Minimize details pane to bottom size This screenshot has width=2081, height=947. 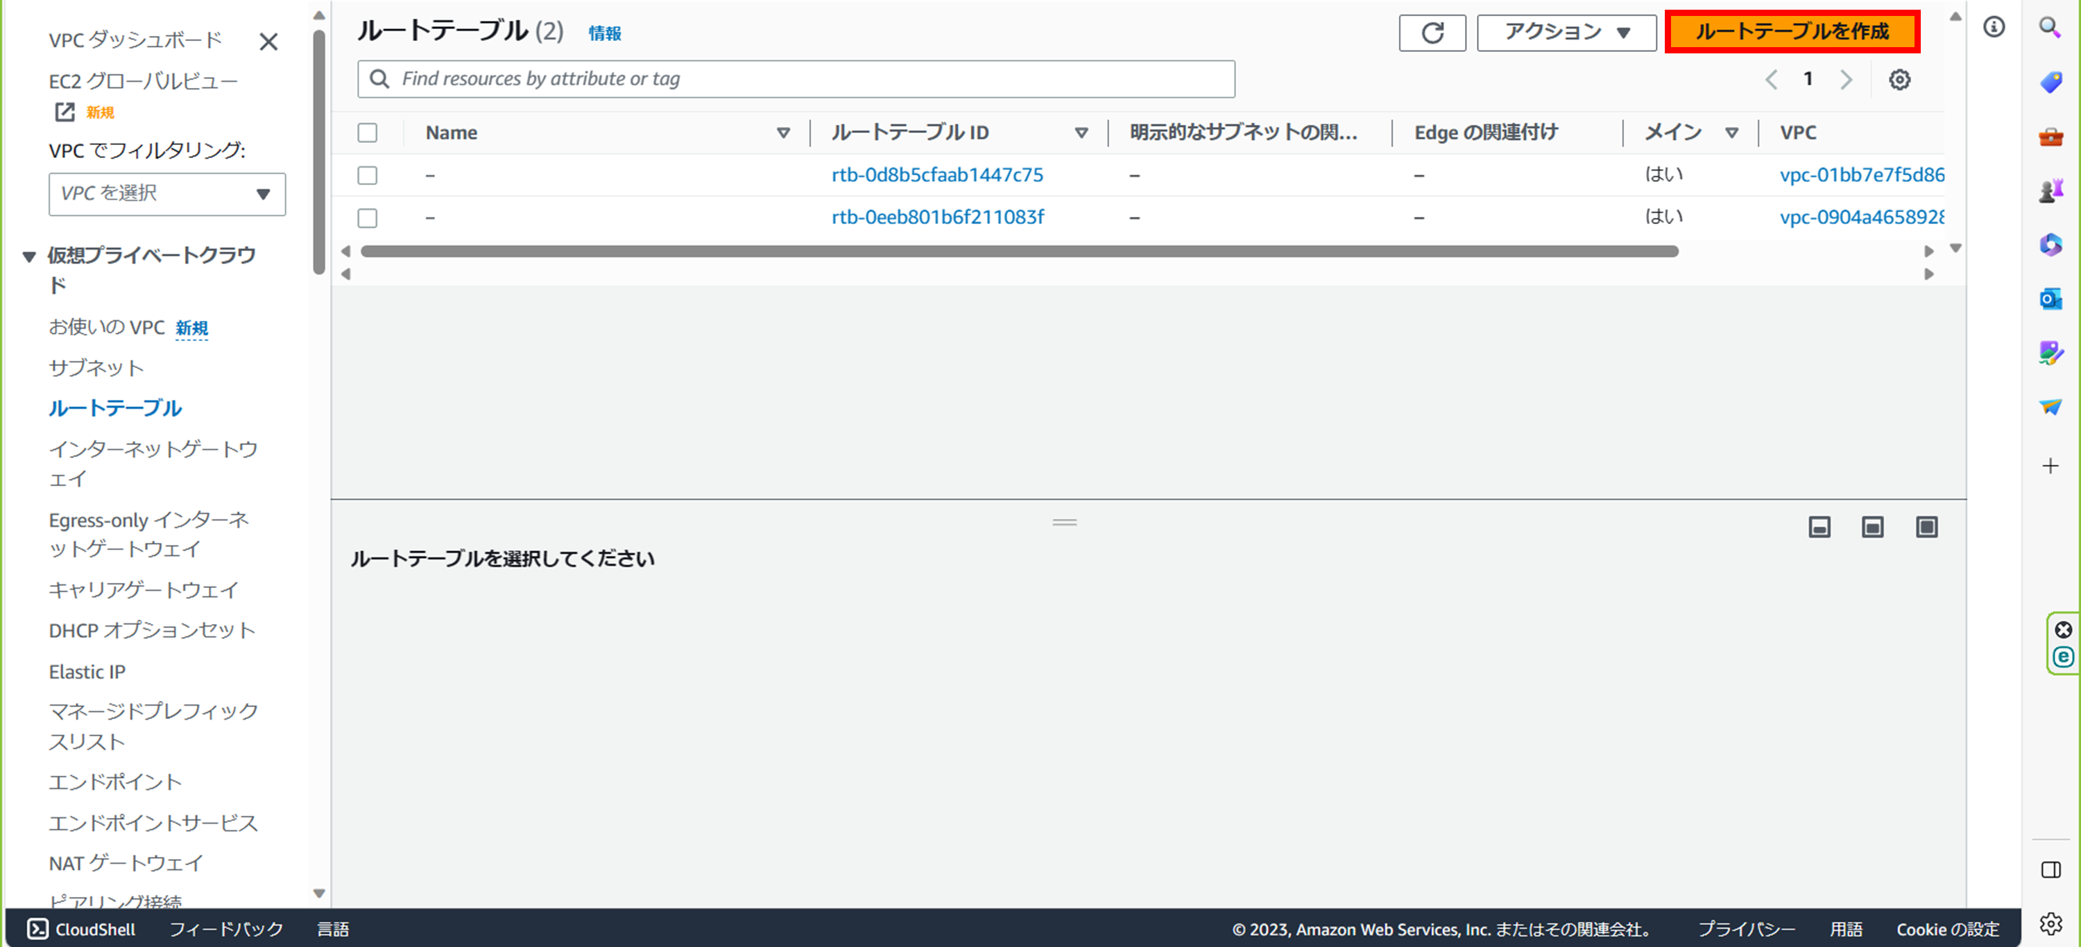coord(1819,527)
